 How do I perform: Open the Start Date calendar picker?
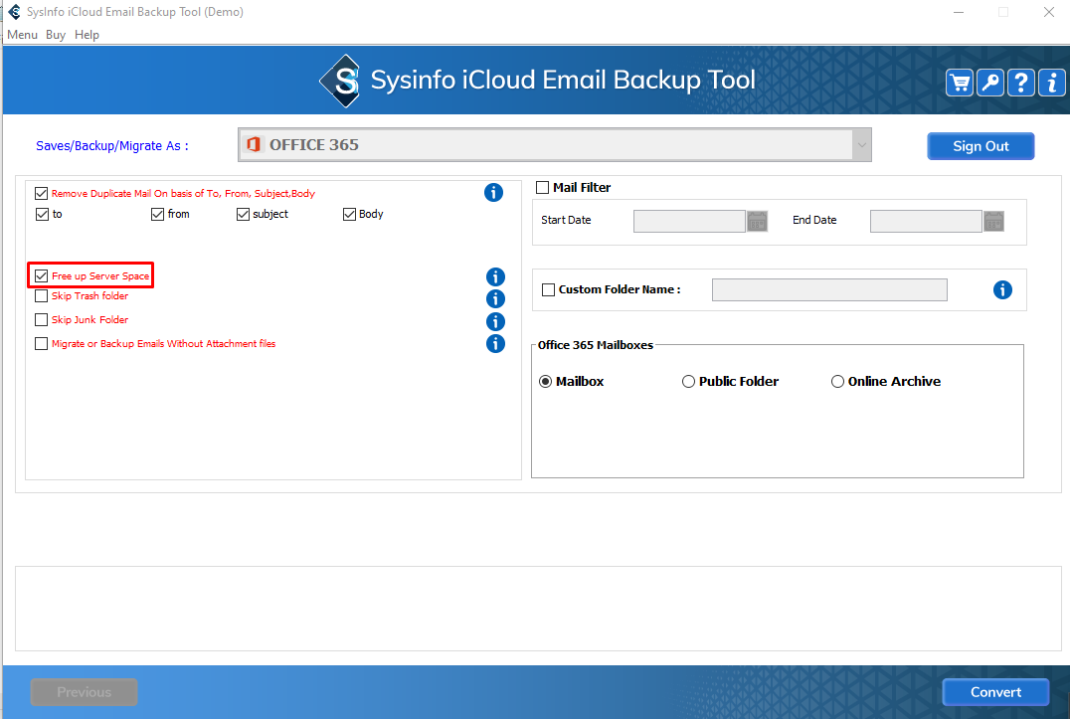point(758,221)
